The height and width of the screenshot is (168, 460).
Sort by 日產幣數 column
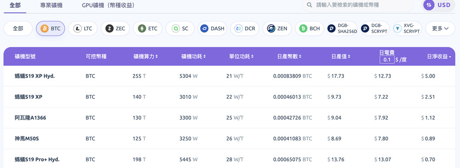[x=289, y=56]
